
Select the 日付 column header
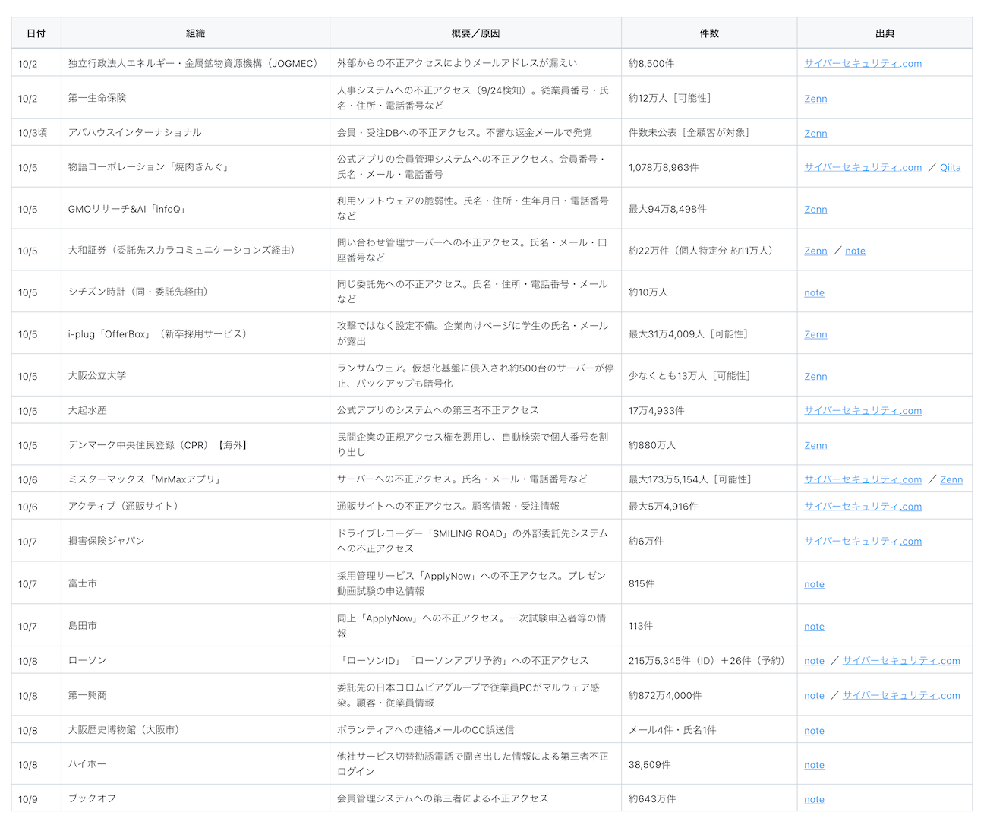36,33
